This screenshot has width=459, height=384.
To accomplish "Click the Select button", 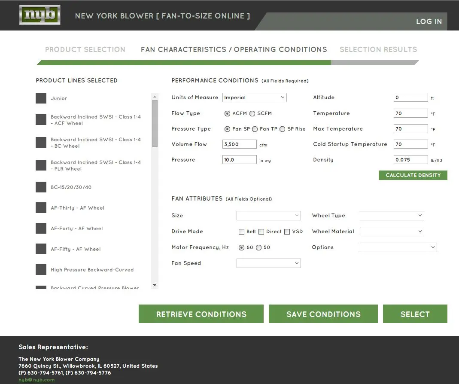I will point(415,314).
